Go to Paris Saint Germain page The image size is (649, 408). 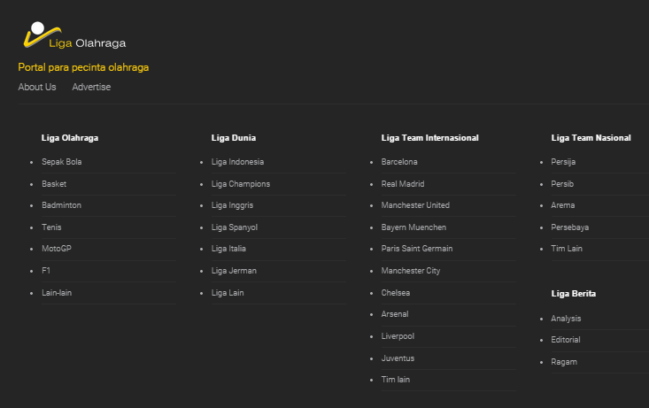coord(417,249)
